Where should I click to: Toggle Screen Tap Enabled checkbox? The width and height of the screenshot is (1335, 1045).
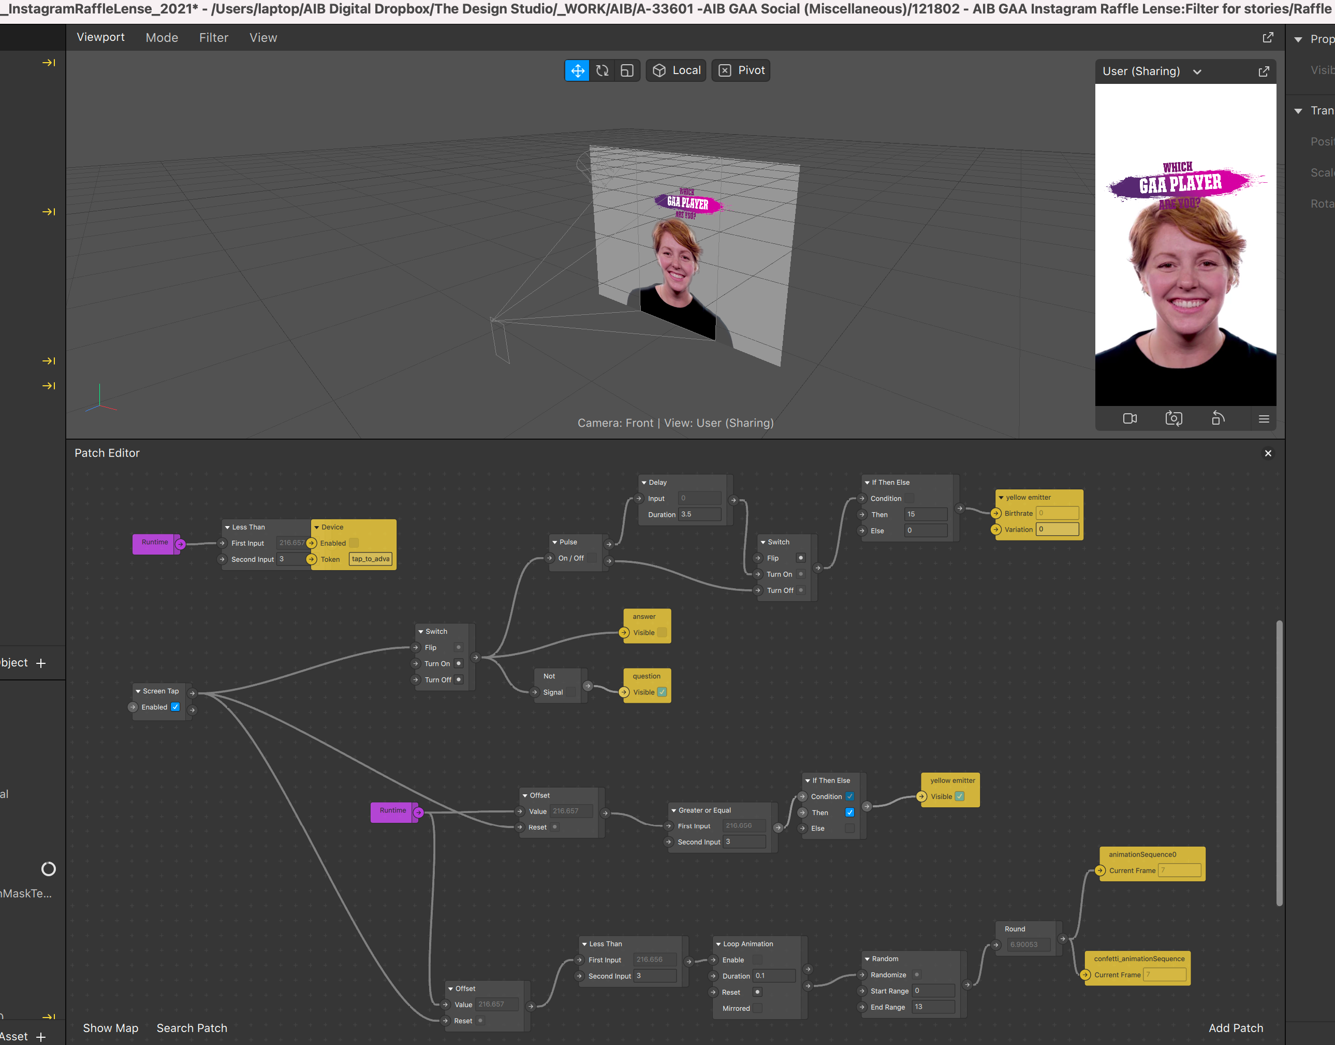coord(175,707)
